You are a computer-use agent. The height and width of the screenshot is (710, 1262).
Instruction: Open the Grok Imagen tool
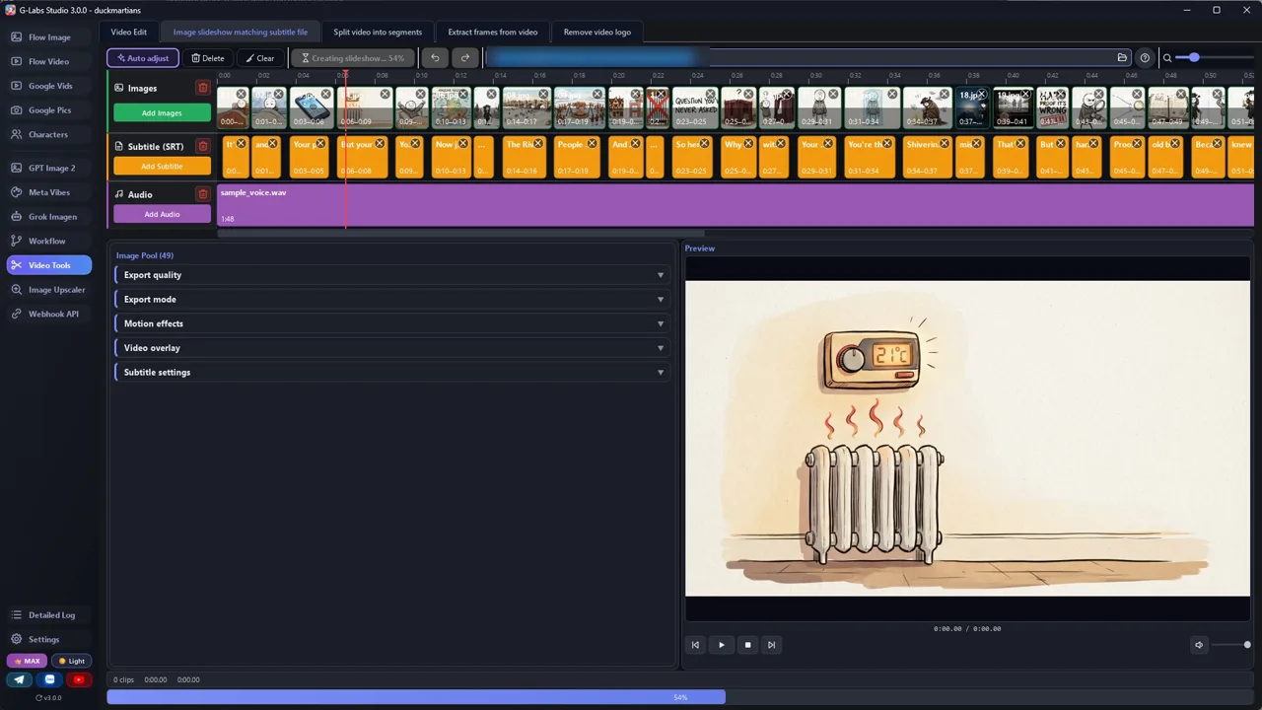point(49,217)
